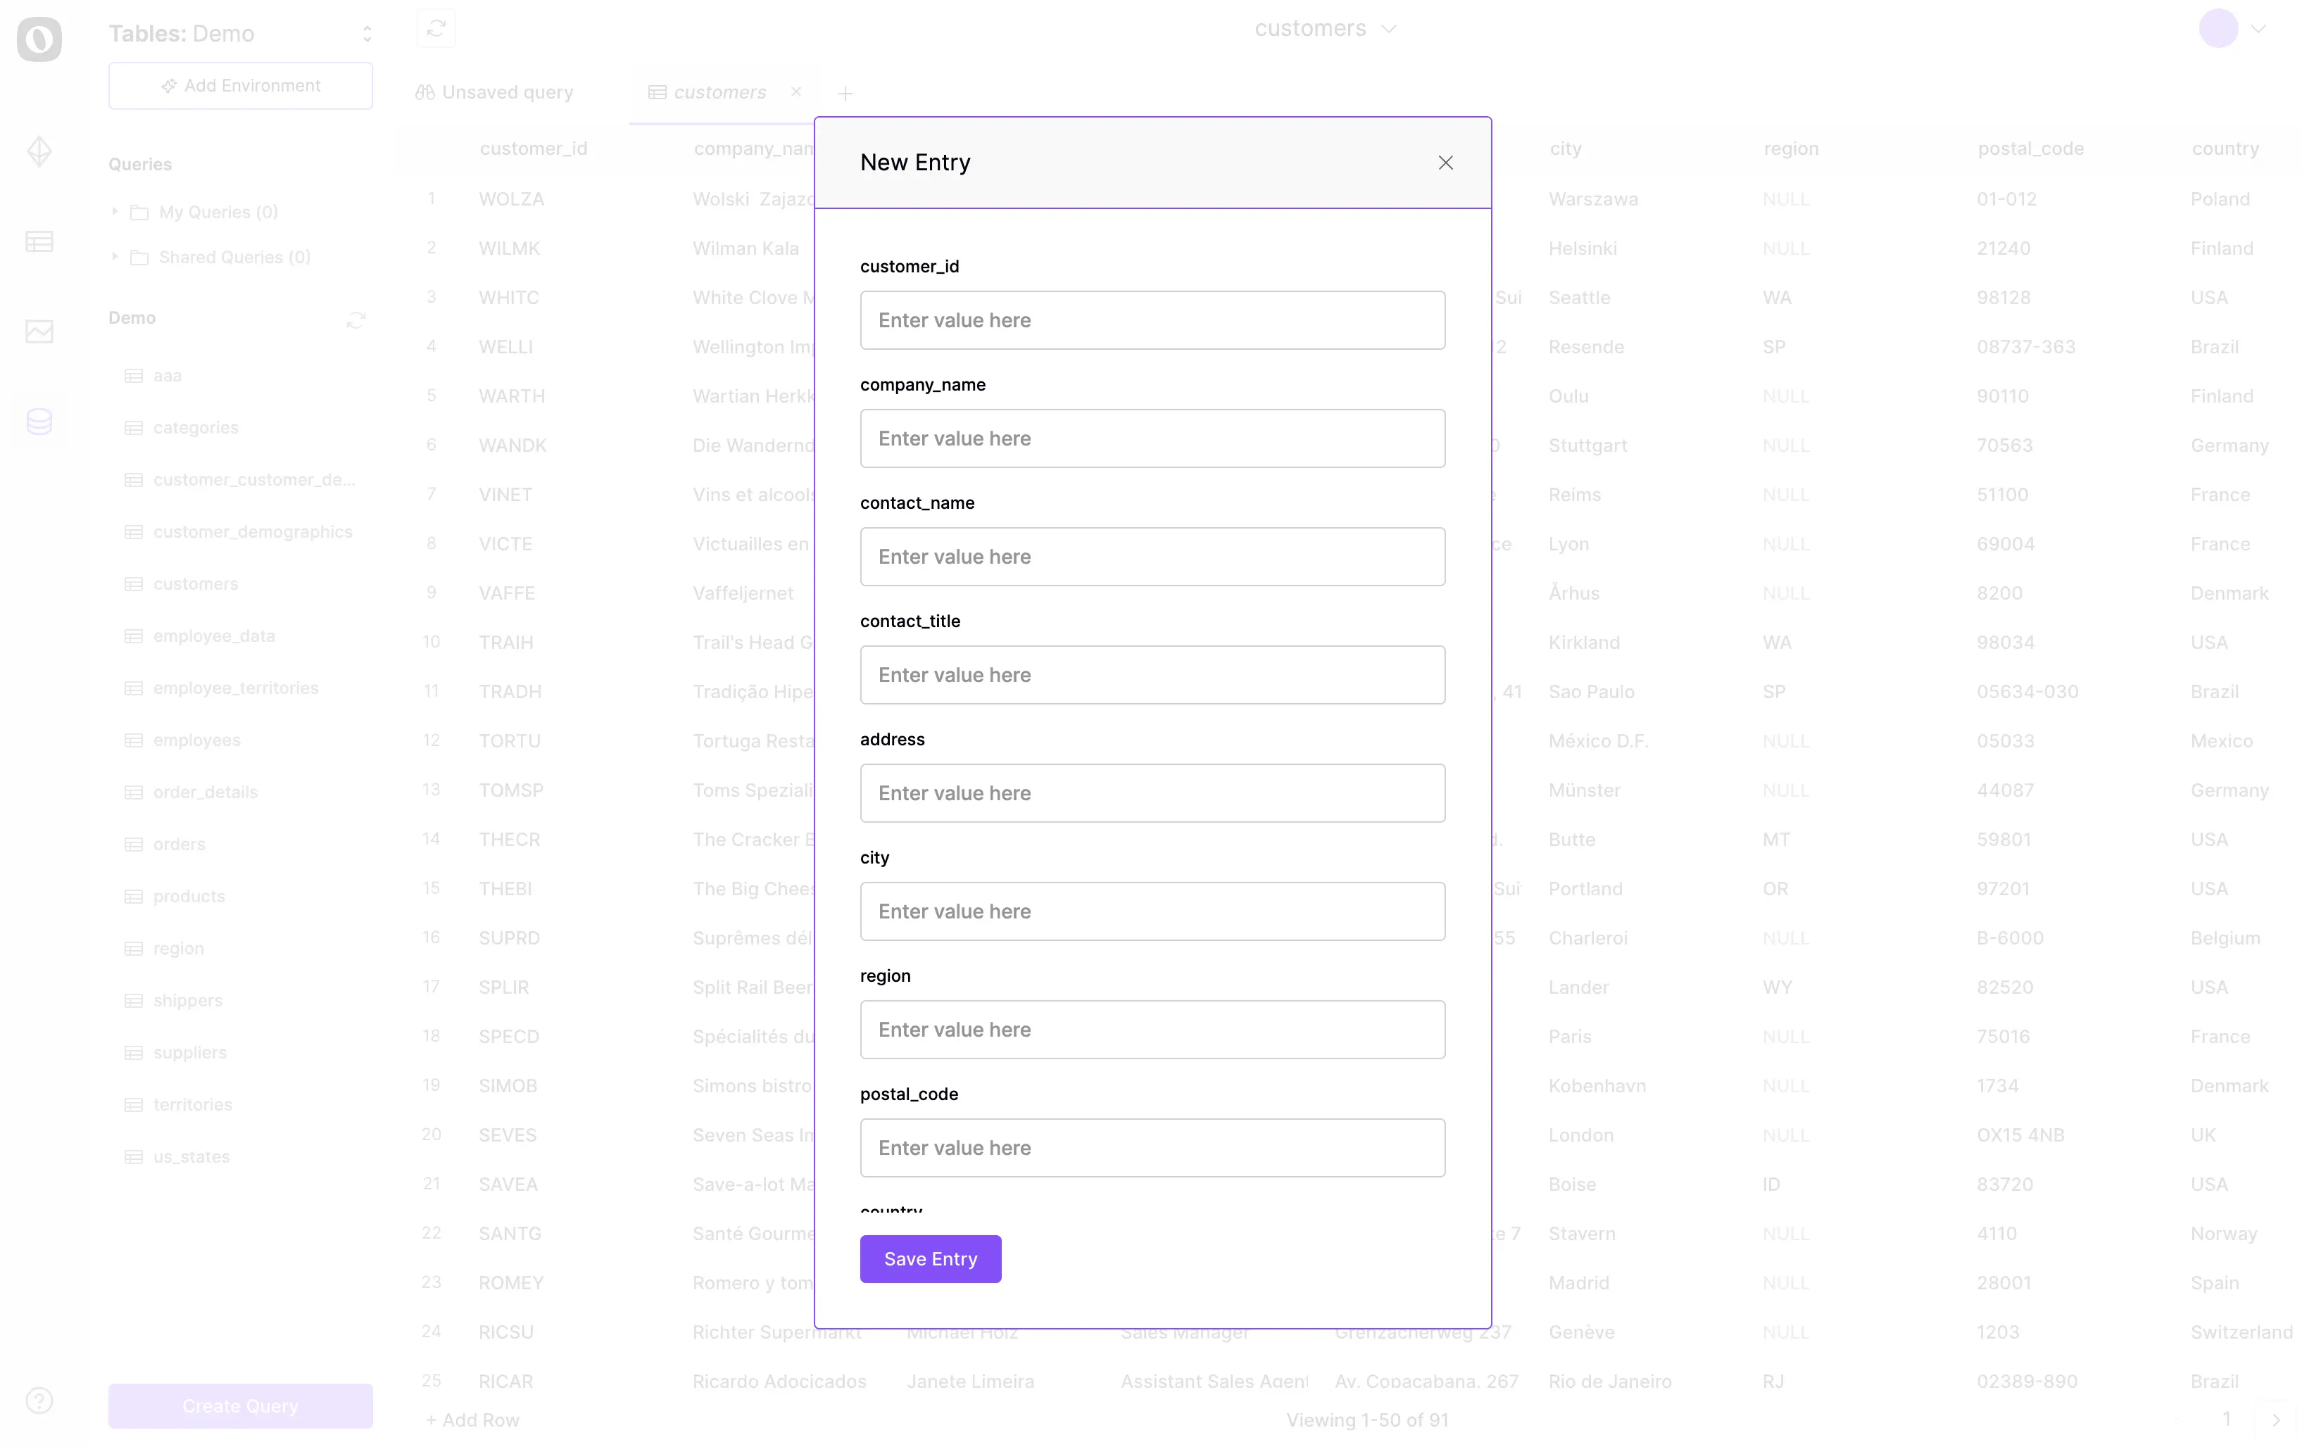Select the customers tab
The width and height of the screenshot is (2302, 1447).
point(719,93)
